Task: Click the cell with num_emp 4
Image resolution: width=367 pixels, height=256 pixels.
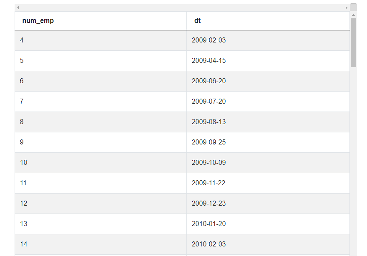Action: point(101,40)
